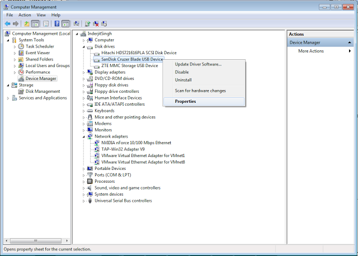
Task: Collapse the Disk drives category arrow
Action: (x=83, y=47)
